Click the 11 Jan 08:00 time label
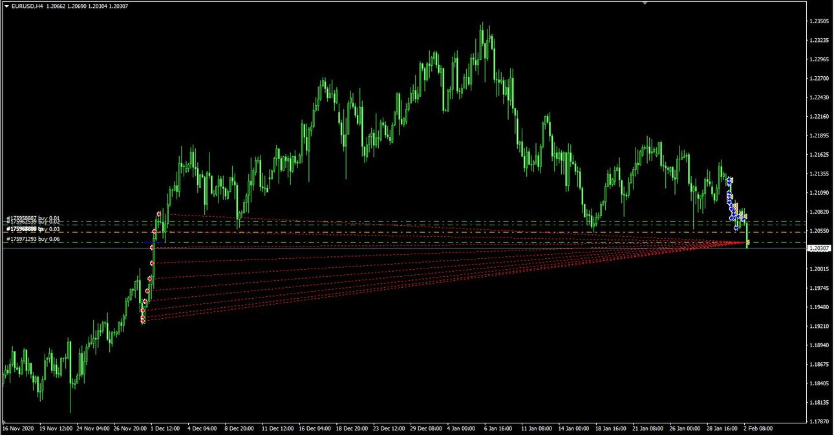This screenshot has height=435, width=834. click(536, 428)
